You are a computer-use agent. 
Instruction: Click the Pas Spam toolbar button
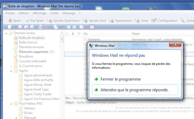34,20
